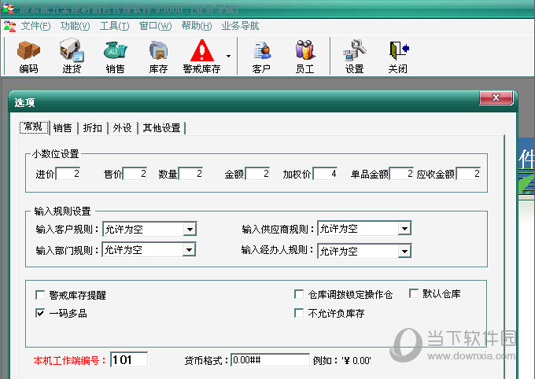Open the 功能(V) menu
The width and height of the screenshot is (535, 379).
pos(75,26)
